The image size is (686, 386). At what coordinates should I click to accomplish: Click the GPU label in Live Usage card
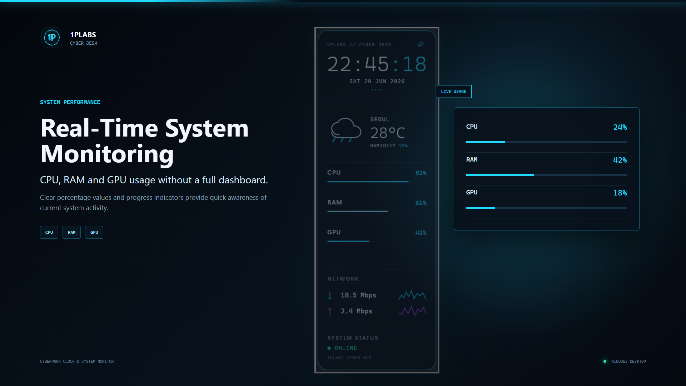click(x=472, y=192)
